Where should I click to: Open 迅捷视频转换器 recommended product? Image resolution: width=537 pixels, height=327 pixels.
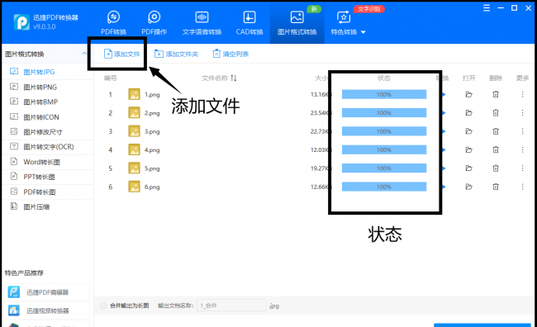coord(48,311)
